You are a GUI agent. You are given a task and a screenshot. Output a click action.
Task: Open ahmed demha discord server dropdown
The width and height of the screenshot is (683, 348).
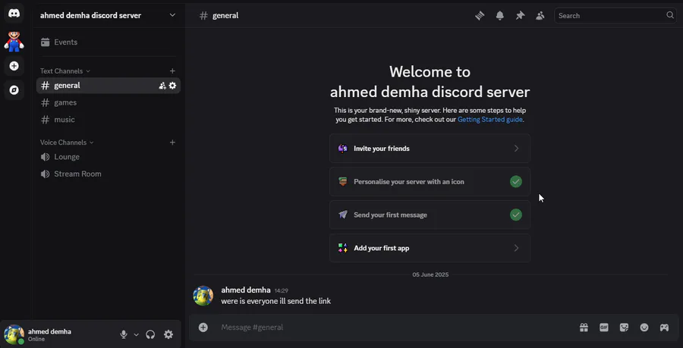pyautogui.click(x=108, y=15)
